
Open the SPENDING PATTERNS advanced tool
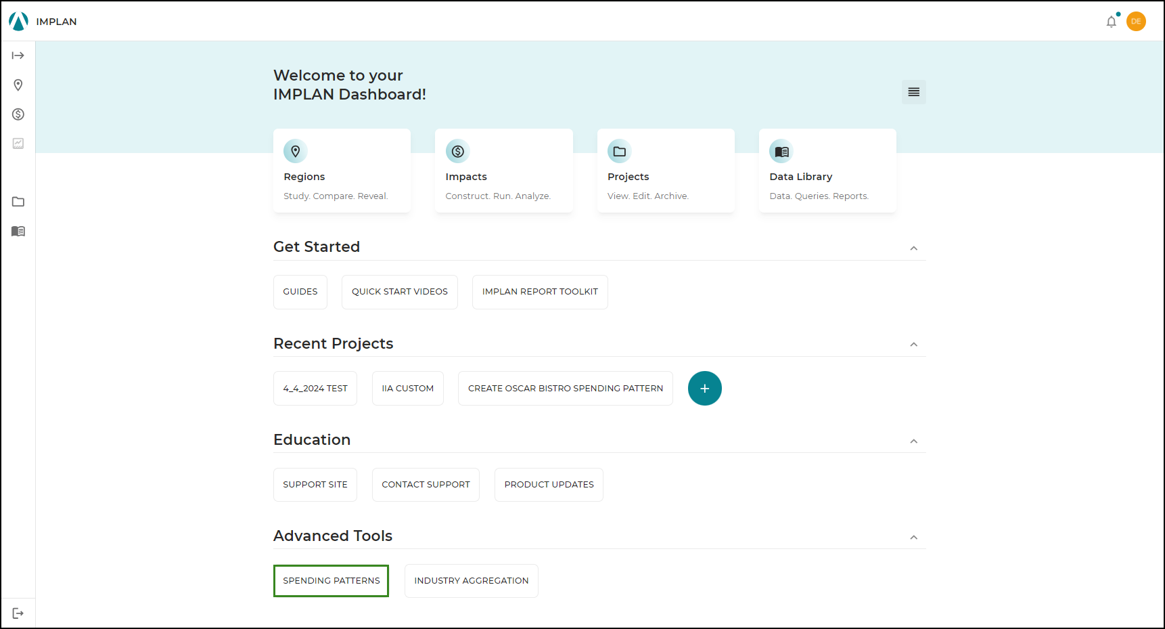[331, 580]
